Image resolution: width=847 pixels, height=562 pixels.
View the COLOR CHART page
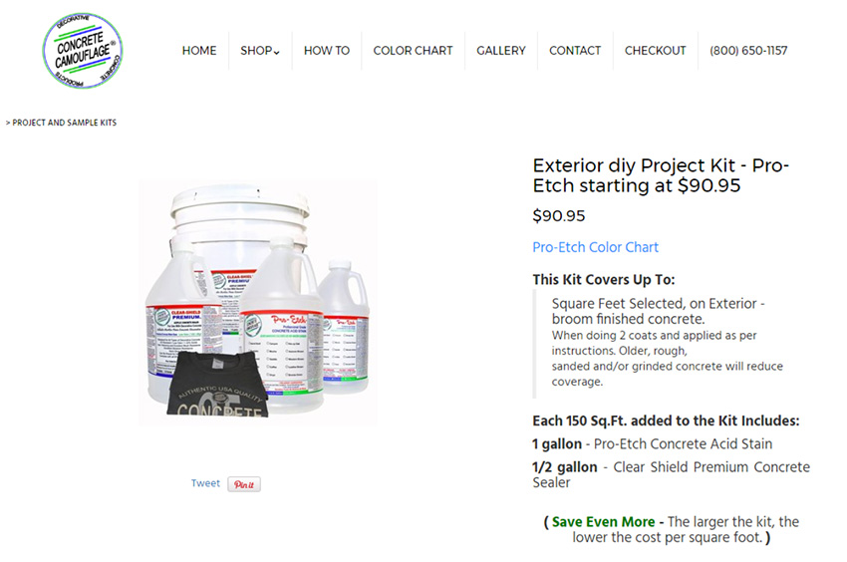tap(413, 50)
